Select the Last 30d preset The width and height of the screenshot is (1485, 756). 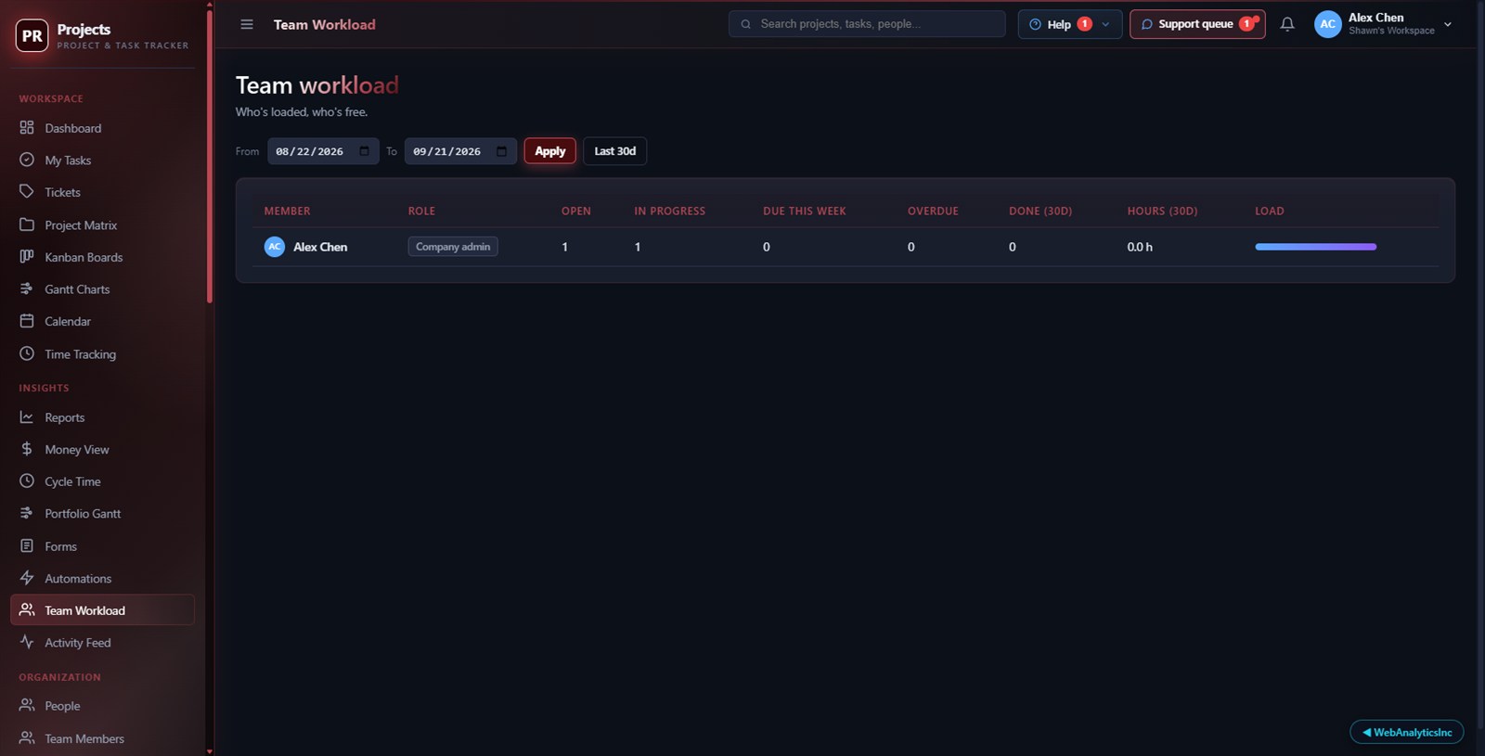pos(614,151)
